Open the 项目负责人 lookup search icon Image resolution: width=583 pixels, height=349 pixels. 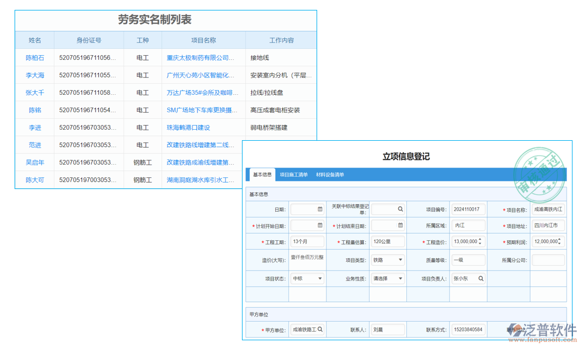click(481, 279)
